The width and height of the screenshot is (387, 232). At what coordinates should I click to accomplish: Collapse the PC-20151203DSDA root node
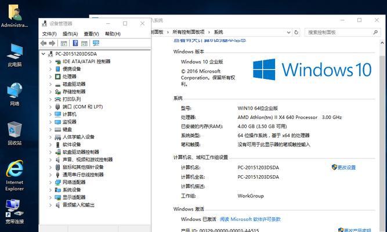pos(44,54)
